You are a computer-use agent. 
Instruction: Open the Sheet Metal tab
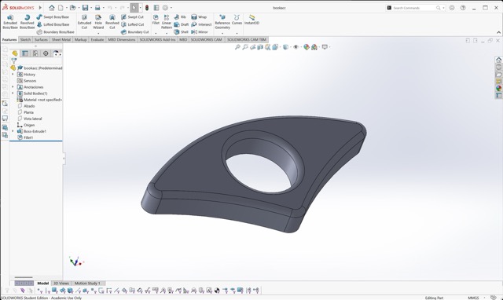click(61, 40)
